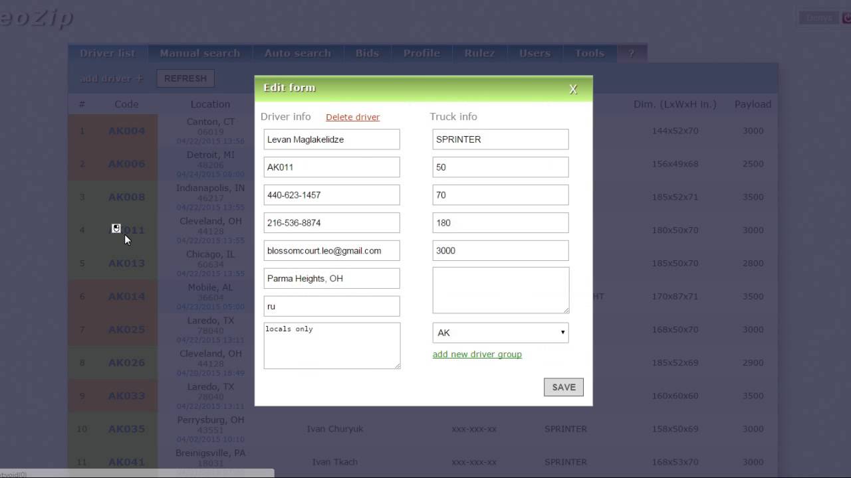Switch to the Manual search tab

(199, 53)
